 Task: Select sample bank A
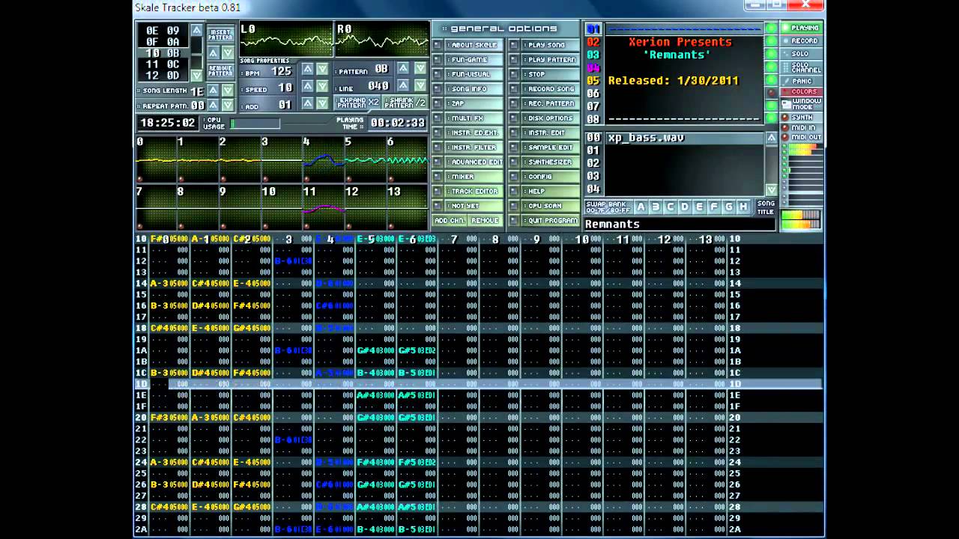coord(641,207)
